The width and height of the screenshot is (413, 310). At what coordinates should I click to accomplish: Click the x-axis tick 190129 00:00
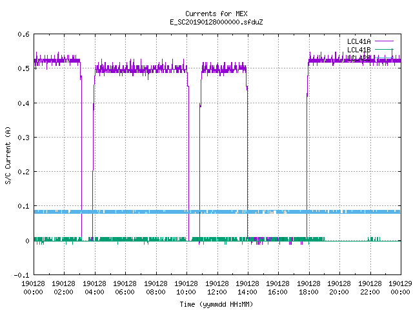pyautogui.click(x=400, y=288)
